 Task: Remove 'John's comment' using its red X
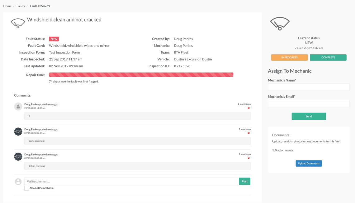(249, 158)
